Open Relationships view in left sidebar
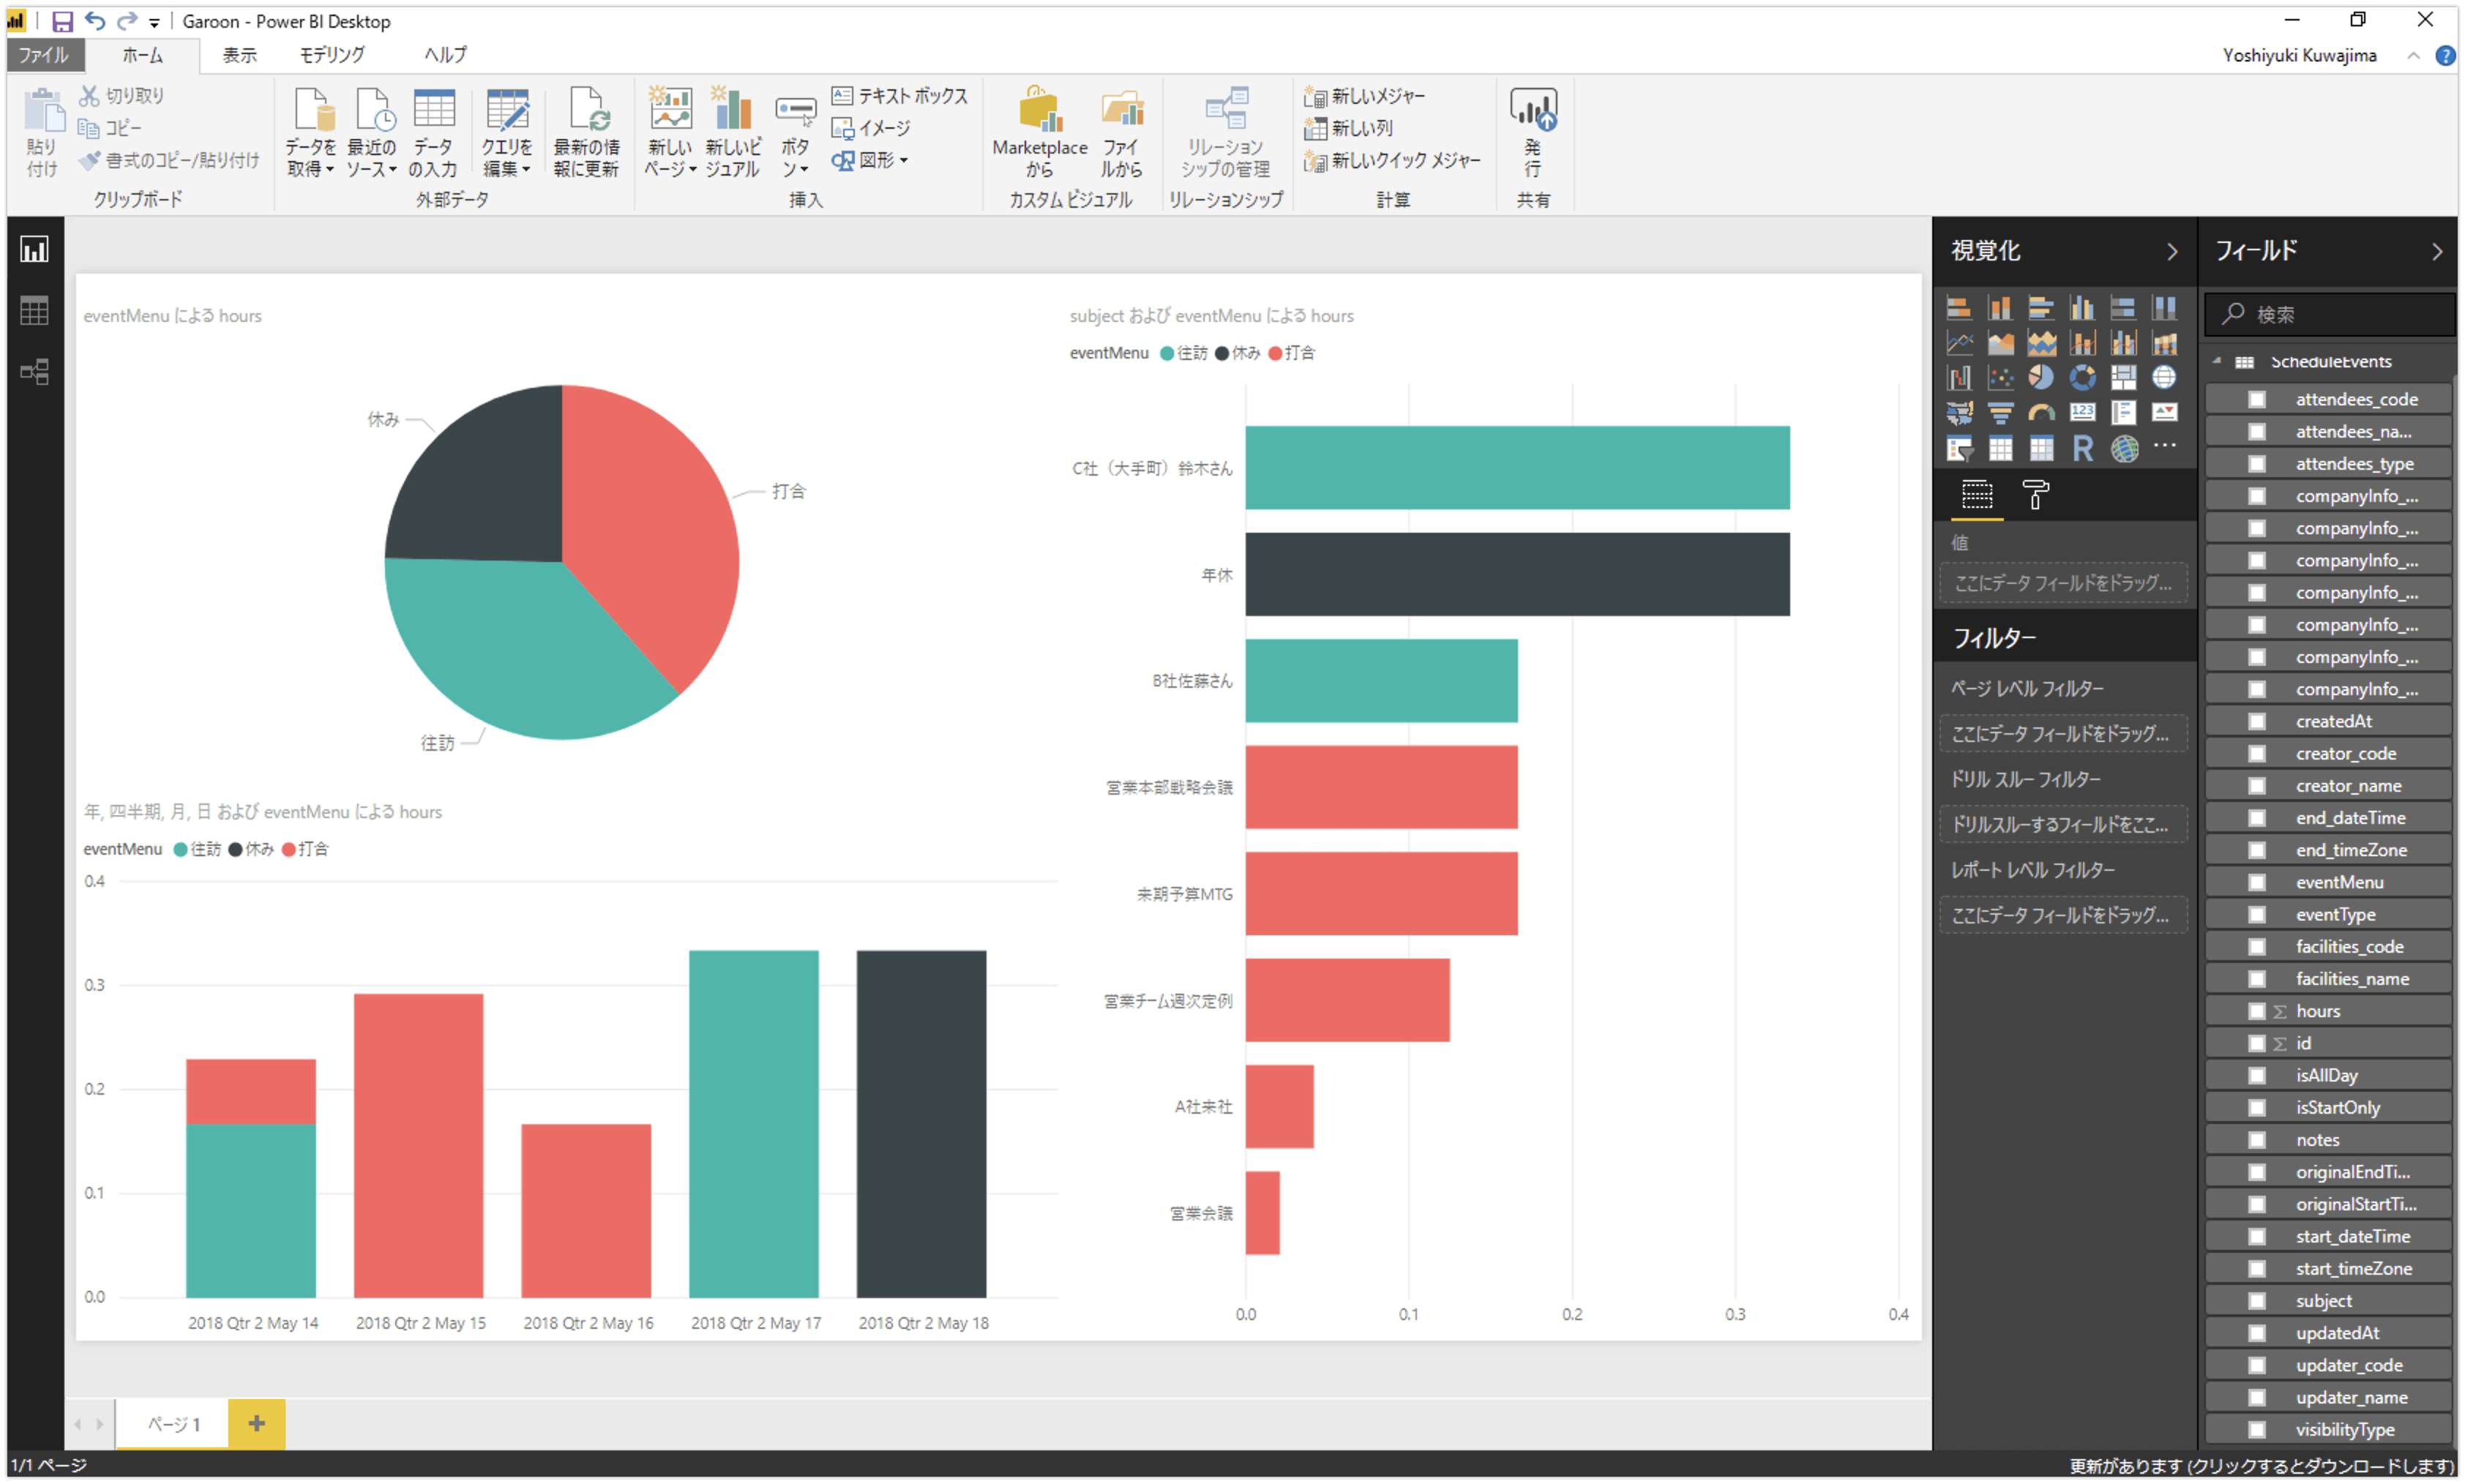The height and width of the screenshot is (1484, 2465). [34, 372]
